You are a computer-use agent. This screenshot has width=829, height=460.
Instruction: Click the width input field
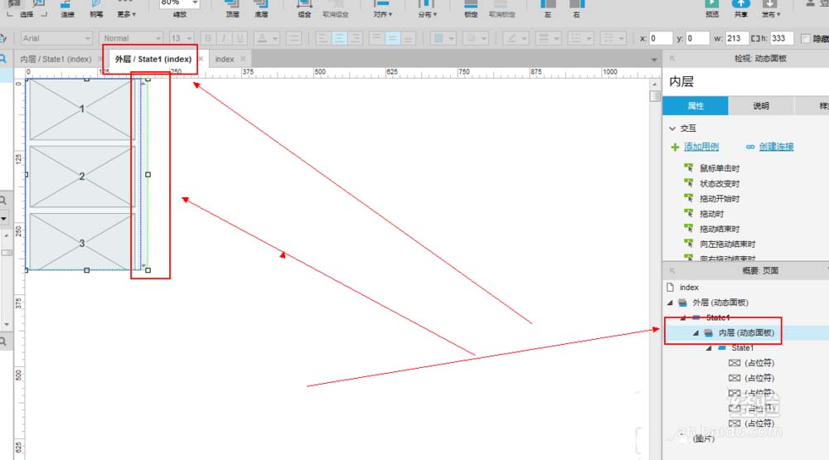[737, 38]
